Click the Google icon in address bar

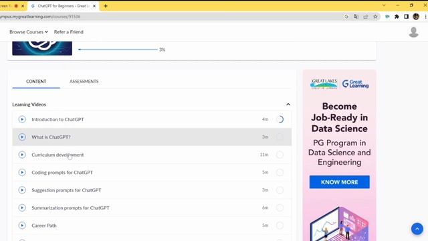tap(346, 17)
